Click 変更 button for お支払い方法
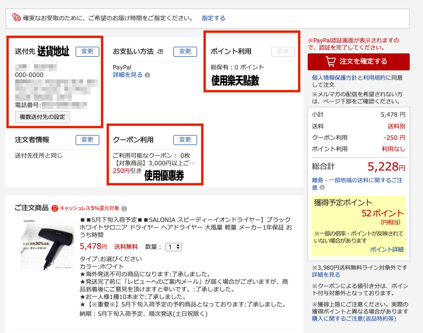 [185, 51]
